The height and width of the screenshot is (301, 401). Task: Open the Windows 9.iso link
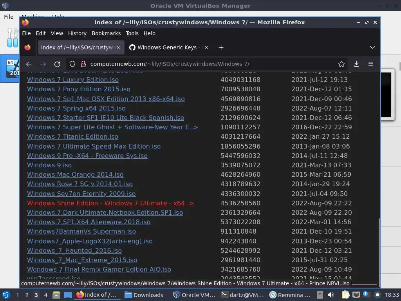tap(49, 165)
